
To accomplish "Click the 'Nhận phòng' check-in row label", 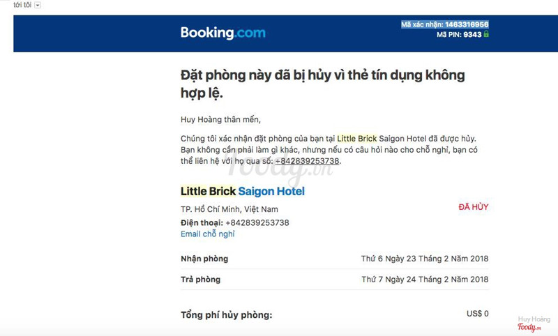I will pyautogui.click(x=204, y=259).
